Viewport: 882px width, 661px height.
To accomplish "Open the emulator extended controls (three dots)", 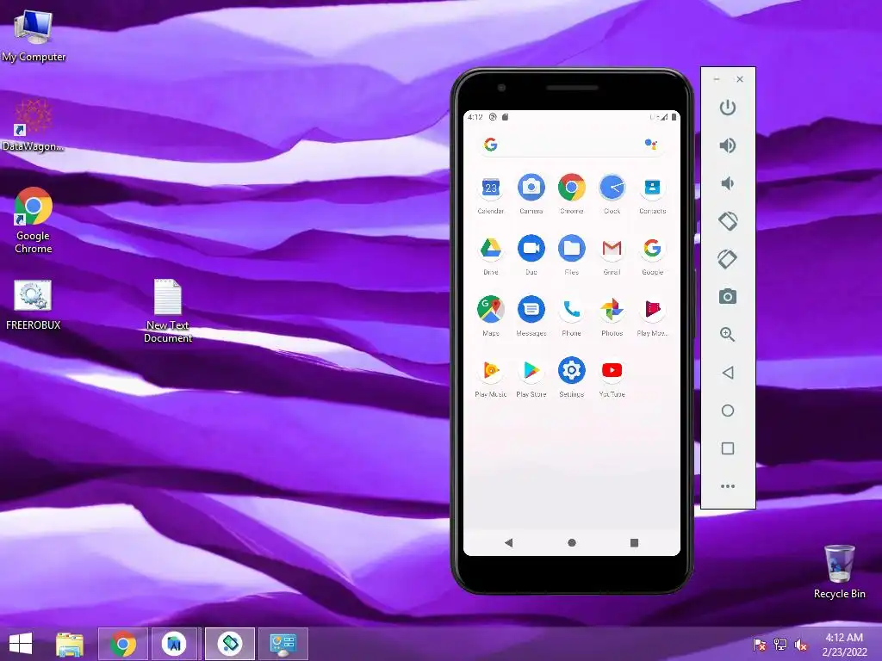I will pos(728,486).
